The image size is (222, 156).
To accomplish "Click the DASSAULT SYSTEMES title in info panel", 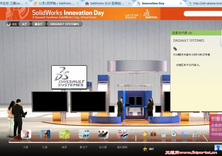I will coord(189,41).
